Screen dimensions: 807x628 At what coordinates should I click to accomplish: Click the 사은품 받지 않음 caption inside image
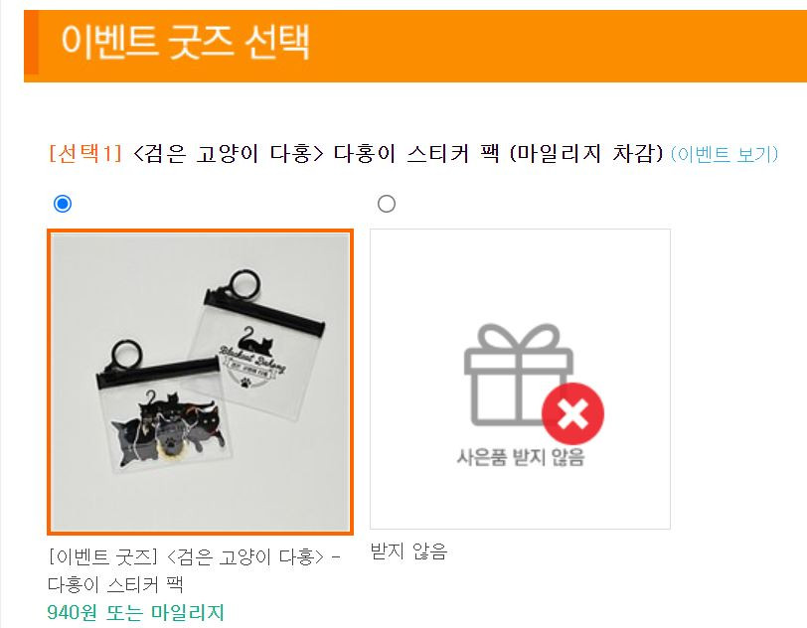coord(521,457)
